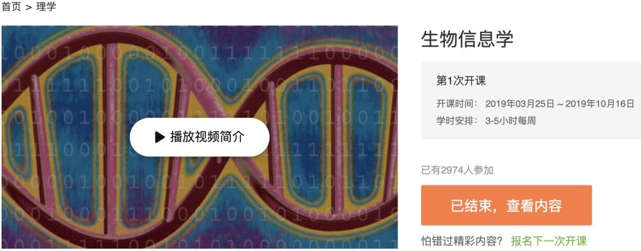Image resolution: width=641 pixels, height=251 pixels.
Task: Select the 第1次开课 session heading
Action: pos(461,81)
